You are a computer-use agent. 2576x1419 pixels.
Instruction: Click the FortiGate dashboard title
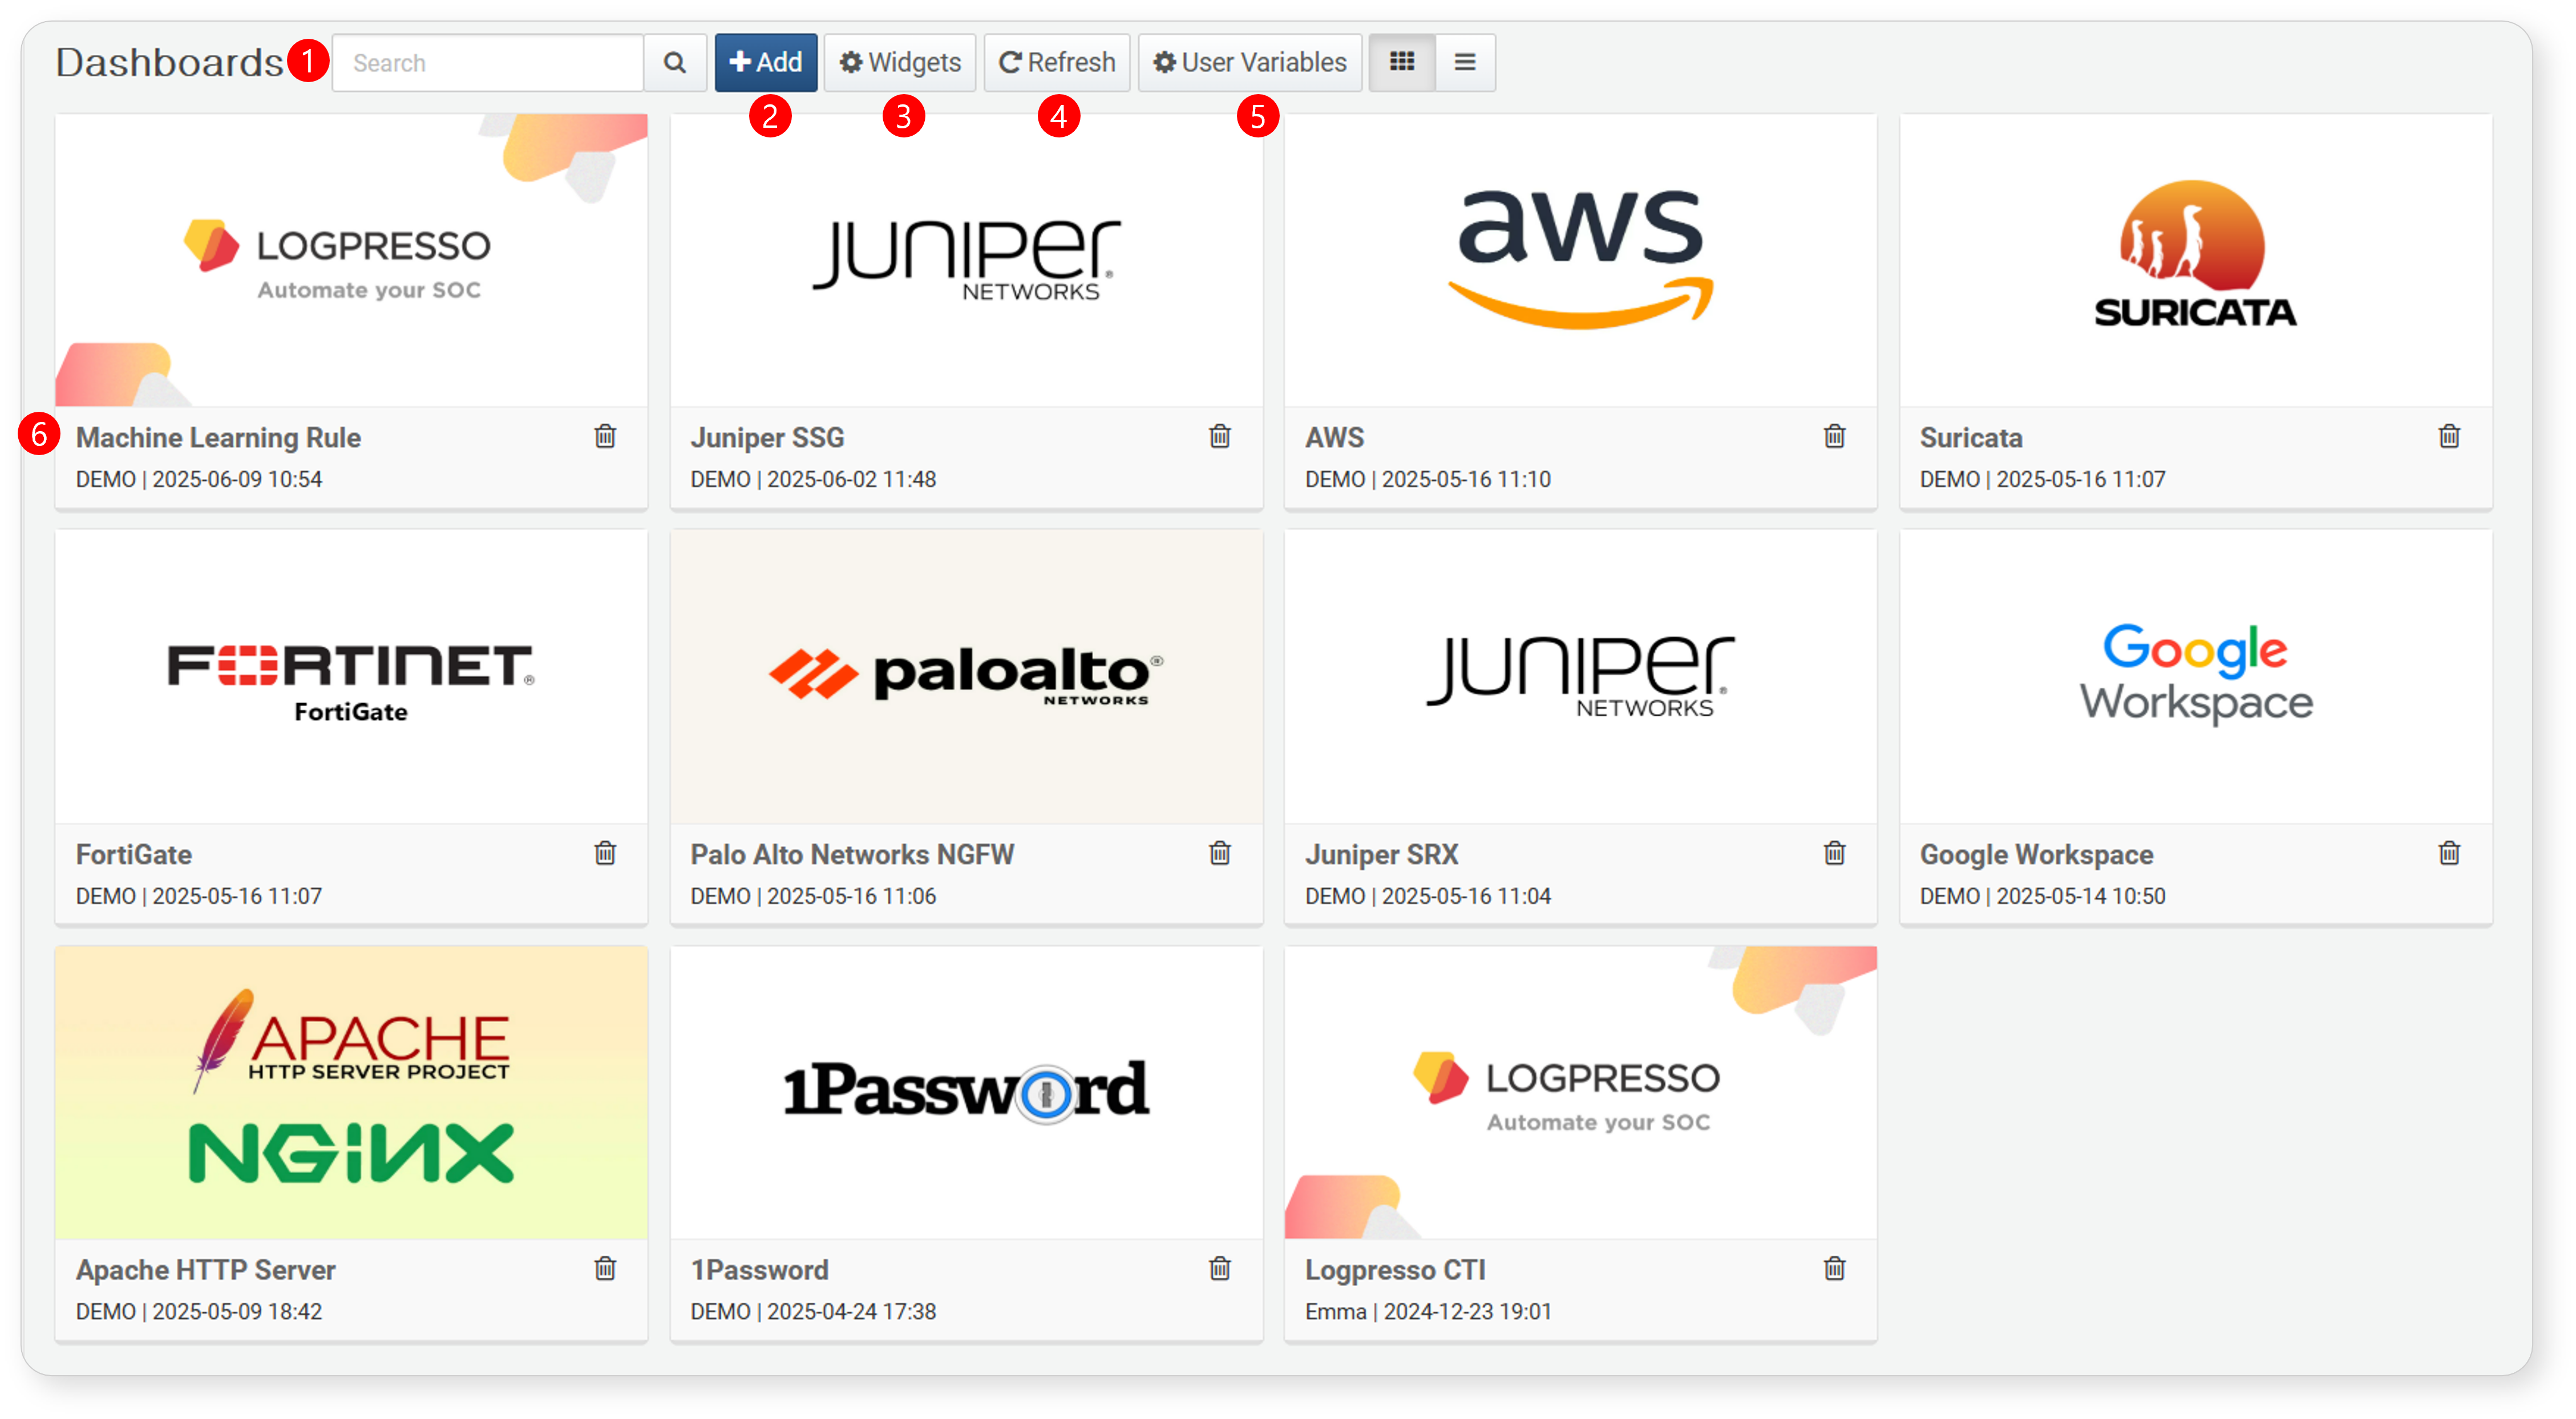pos(134,854)
